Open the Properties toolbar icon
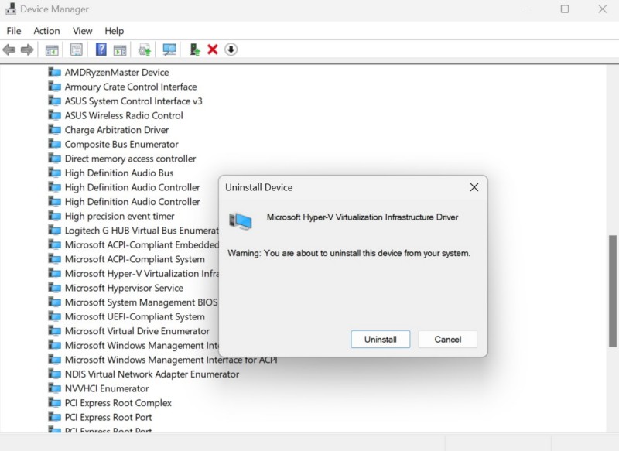This screenshot has width=619, height=451. pyautogui.click(x=76, y=50)
